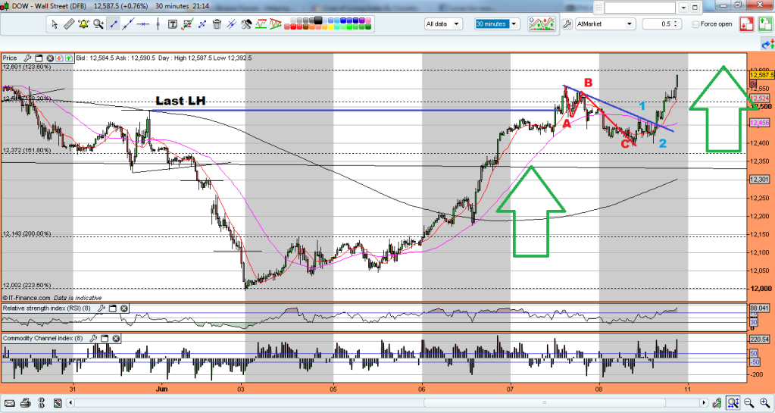Select the blue crossed arrows tool
Screen dimensions: 775x413
[x=202, y=23]
